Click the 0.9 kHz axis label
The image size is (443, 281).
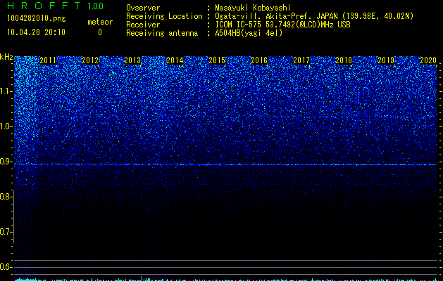pyautogui.click(x=6, y=162)
